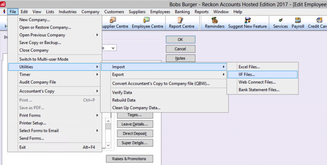Select Close Company

click(55, 50)
